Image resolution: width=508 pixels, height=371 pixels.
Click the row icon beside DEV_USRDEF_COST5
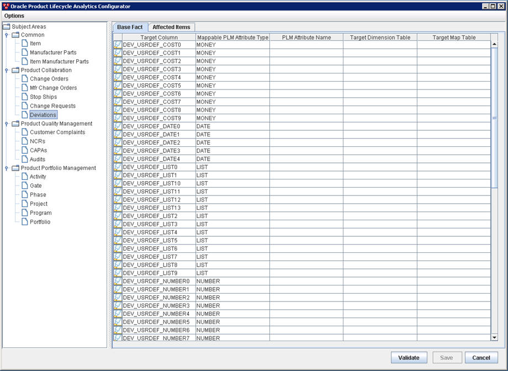[118, 86]
